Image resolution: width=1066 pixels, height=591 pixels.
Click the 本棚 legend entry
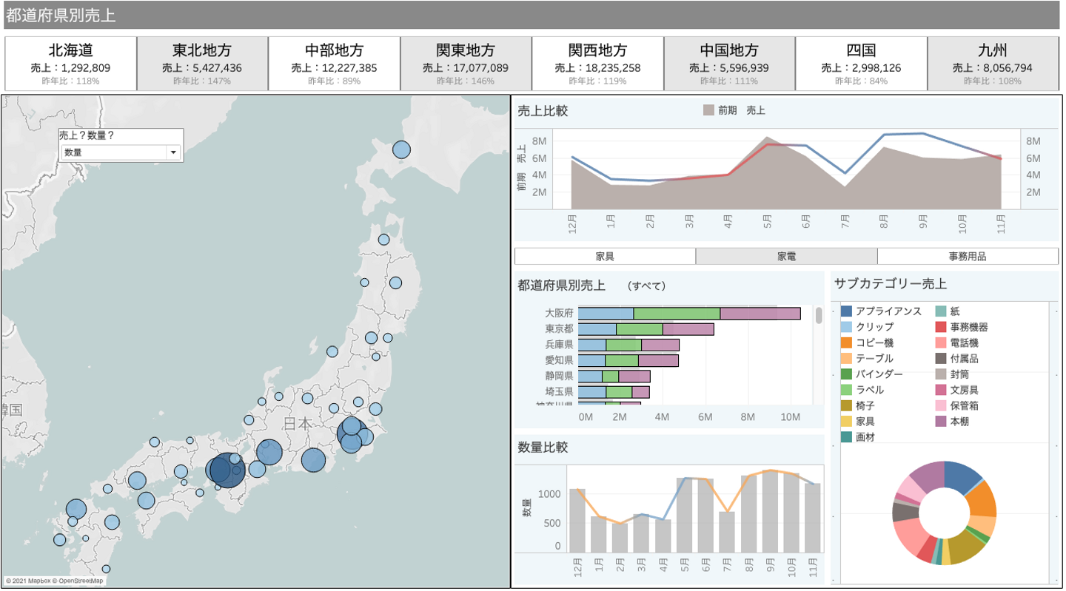[959, 422]
